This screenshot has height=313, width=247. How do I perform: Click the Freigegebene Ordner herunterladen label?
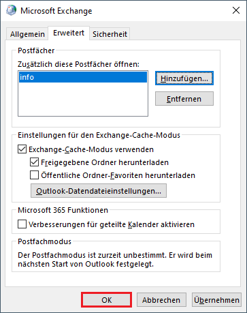(105, 162)
